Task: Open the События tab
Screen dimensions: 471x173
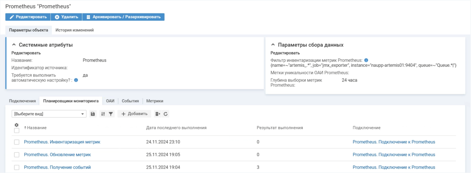Action: [x=130, y=101]
